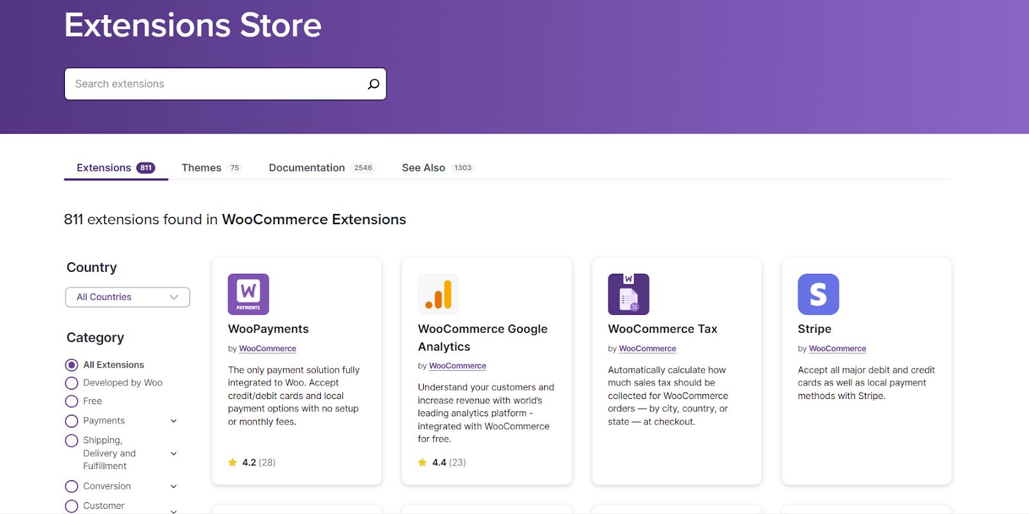Image resolution: width=1029 pixels, height=514 pixels.
Task: Click the Google Analytics description text
Action: coord(486,413)
